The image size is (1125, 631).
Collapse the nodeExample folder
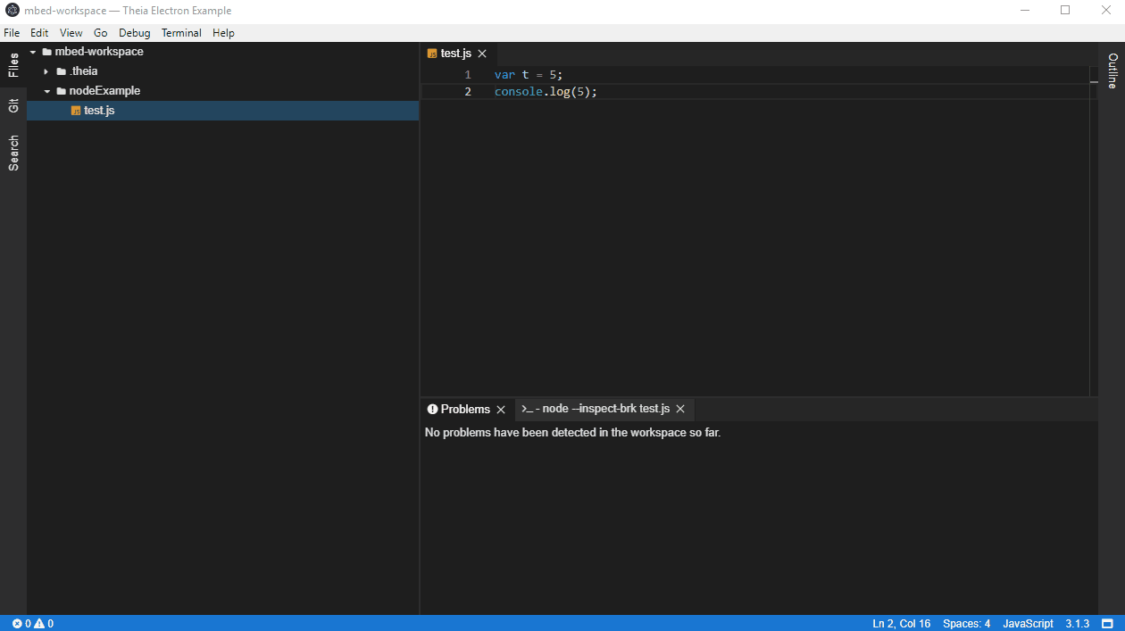pos(46,90)
